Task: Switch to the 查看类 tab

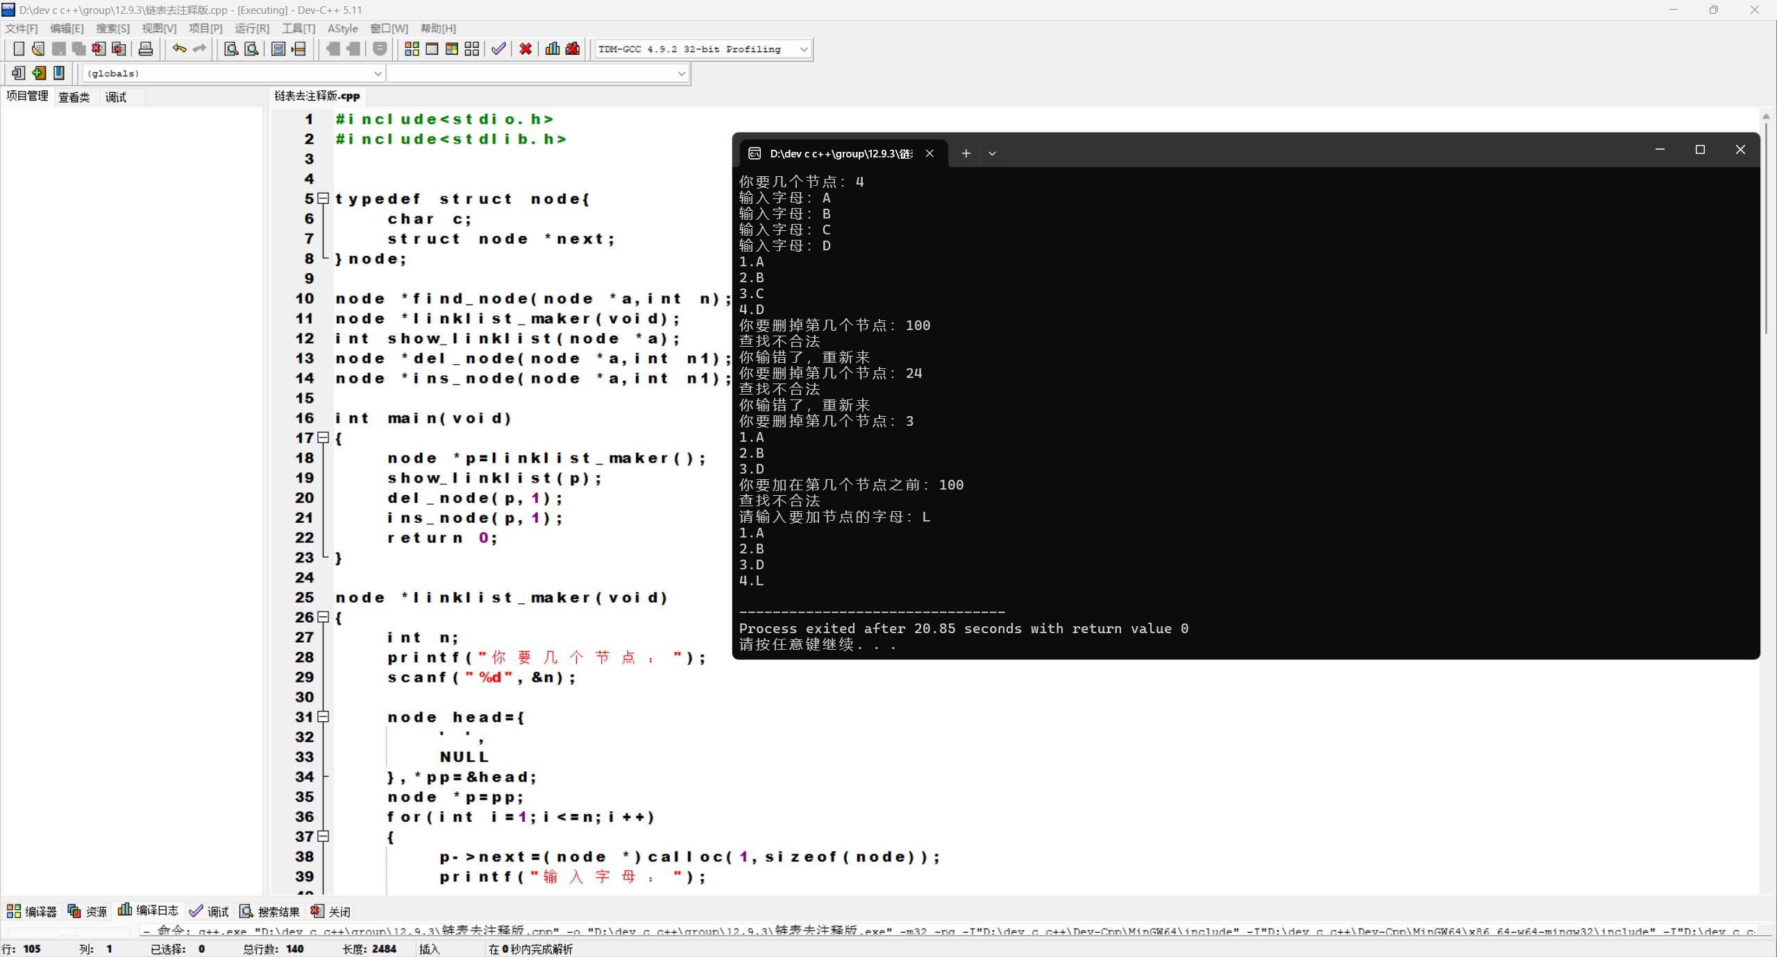Action: point(74,97)
